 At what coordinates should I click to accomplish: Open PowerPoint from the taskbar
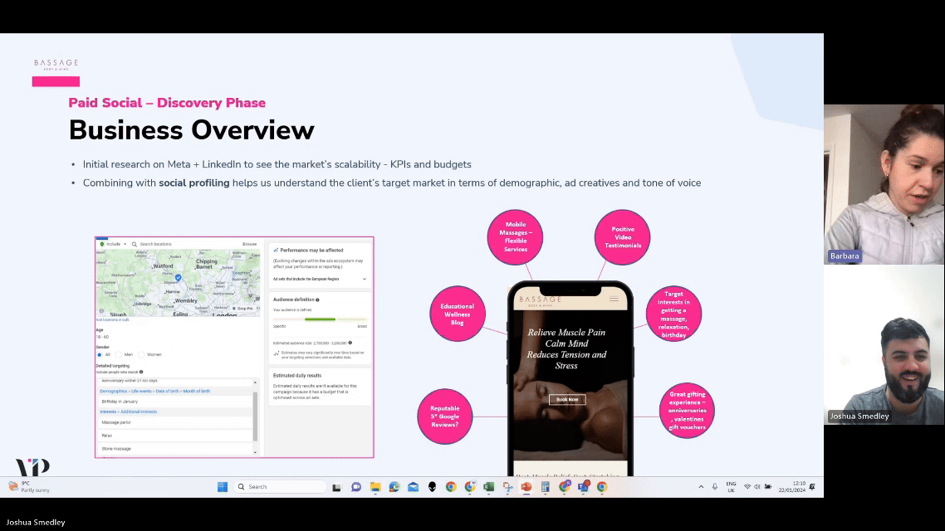[526, 486]
